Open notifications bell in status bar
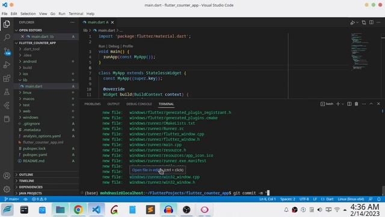Image resolution: width=385 pixels, height=217 pixels. click(x=379, y=199)
